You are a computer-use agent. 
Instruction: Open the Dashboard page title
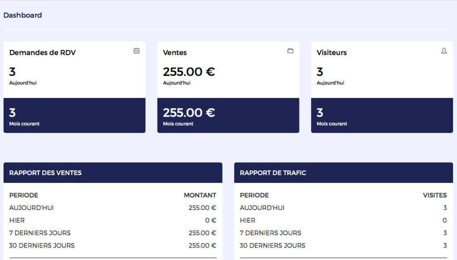click(23, 15)
